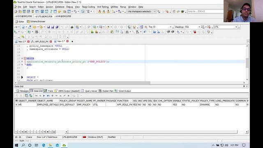
Task: Open the Team Coding menu
Action: click(x=88, y=7)
